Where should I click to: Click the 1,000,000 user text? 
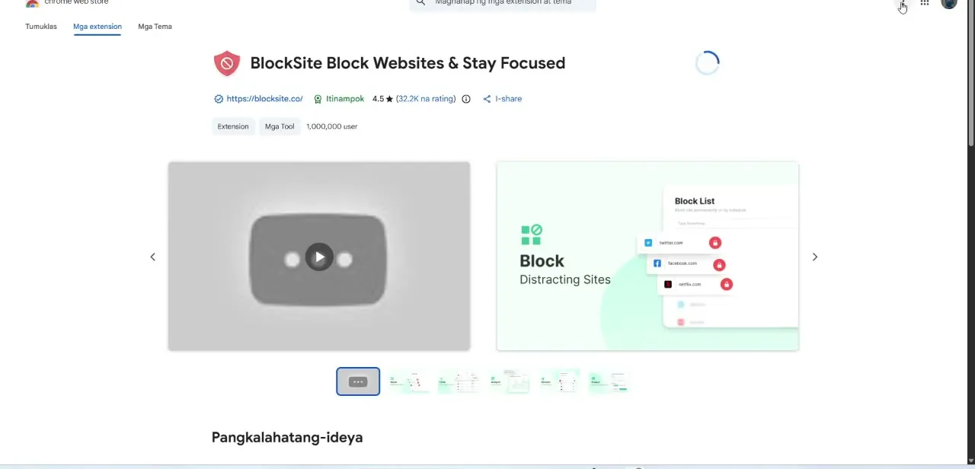[x=332, y=126]
